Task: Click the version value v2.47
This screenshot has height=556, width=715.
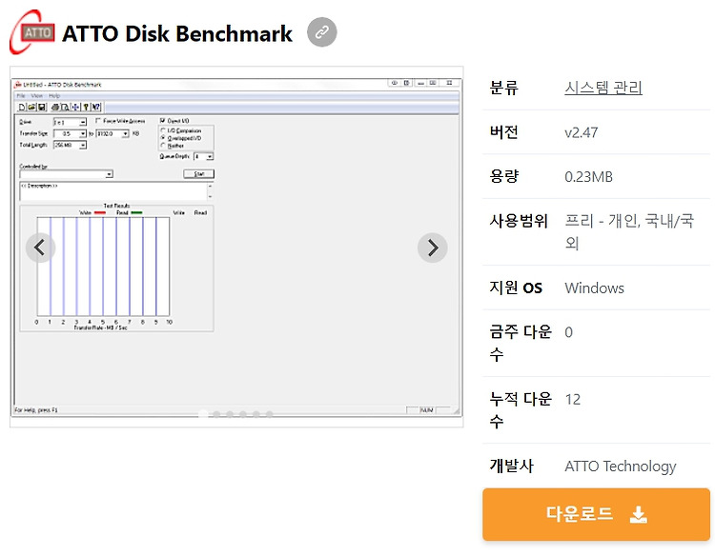Action: coord(581,132)
